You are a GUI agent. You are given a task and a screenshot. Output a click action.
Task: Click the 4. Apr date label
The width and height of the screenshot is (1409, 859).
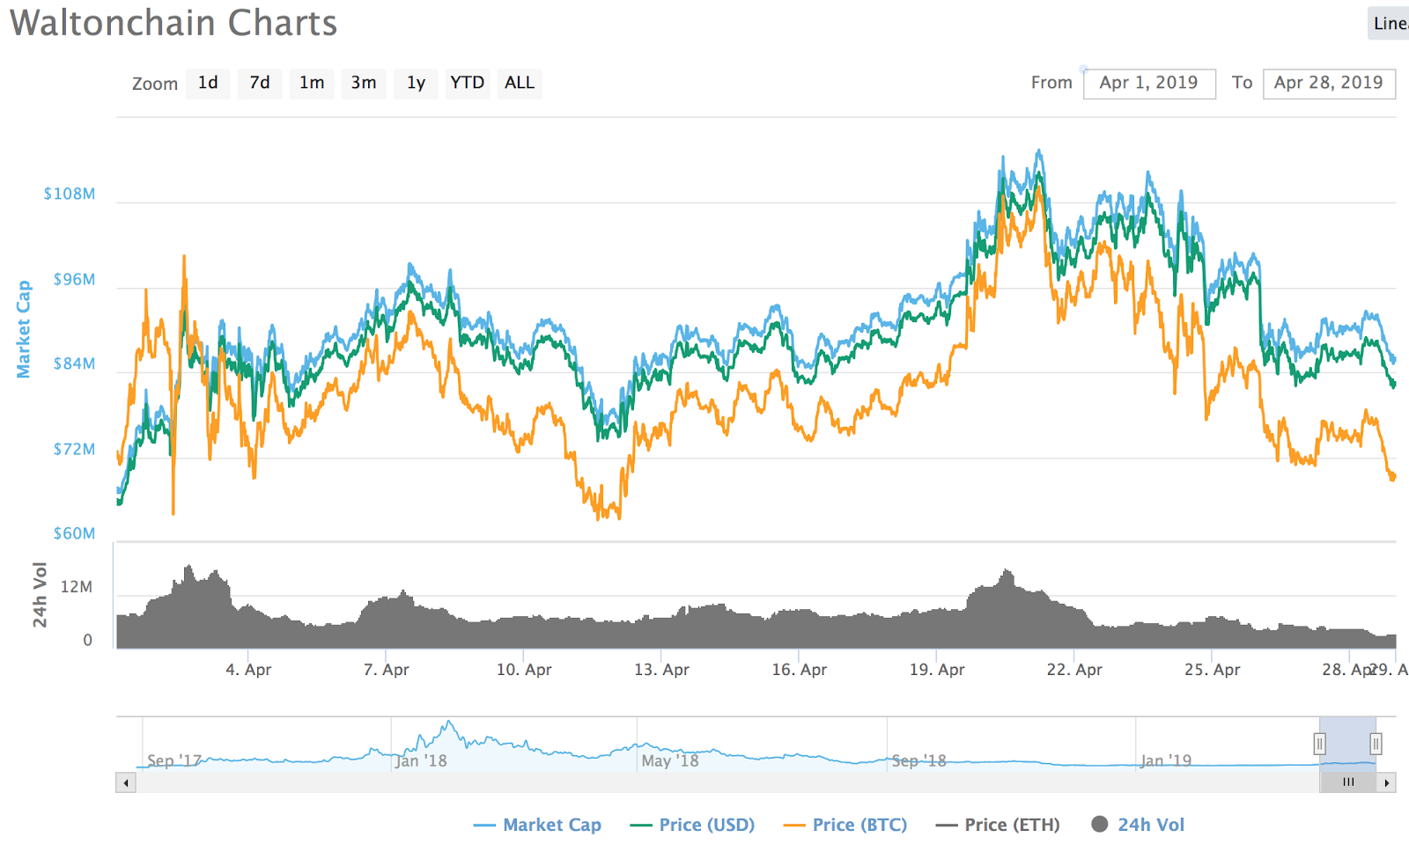(248, 670)
